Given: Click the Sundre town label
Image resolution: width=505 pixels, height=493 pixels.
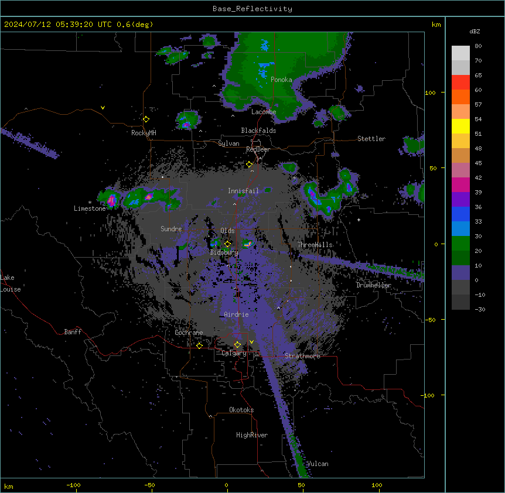Looking at the screenshot, I should 171,229.
